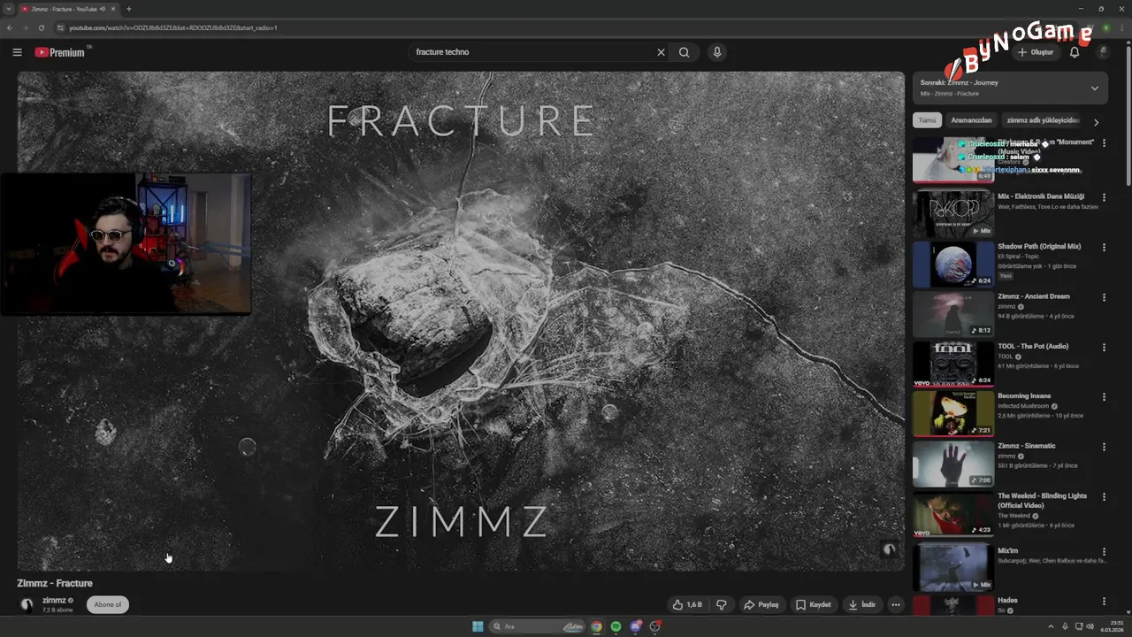The image size is (1132, 637).
Task: Go back with browser back arrow
Action: [x=10, y=27]
